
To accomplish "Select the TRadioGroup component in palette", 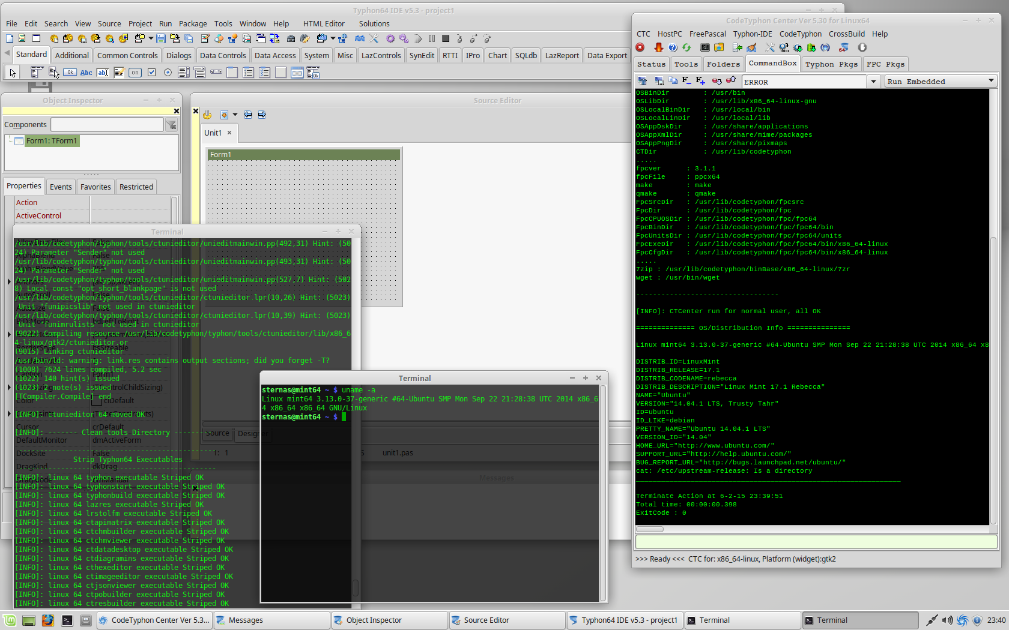I will pos(249,73).
